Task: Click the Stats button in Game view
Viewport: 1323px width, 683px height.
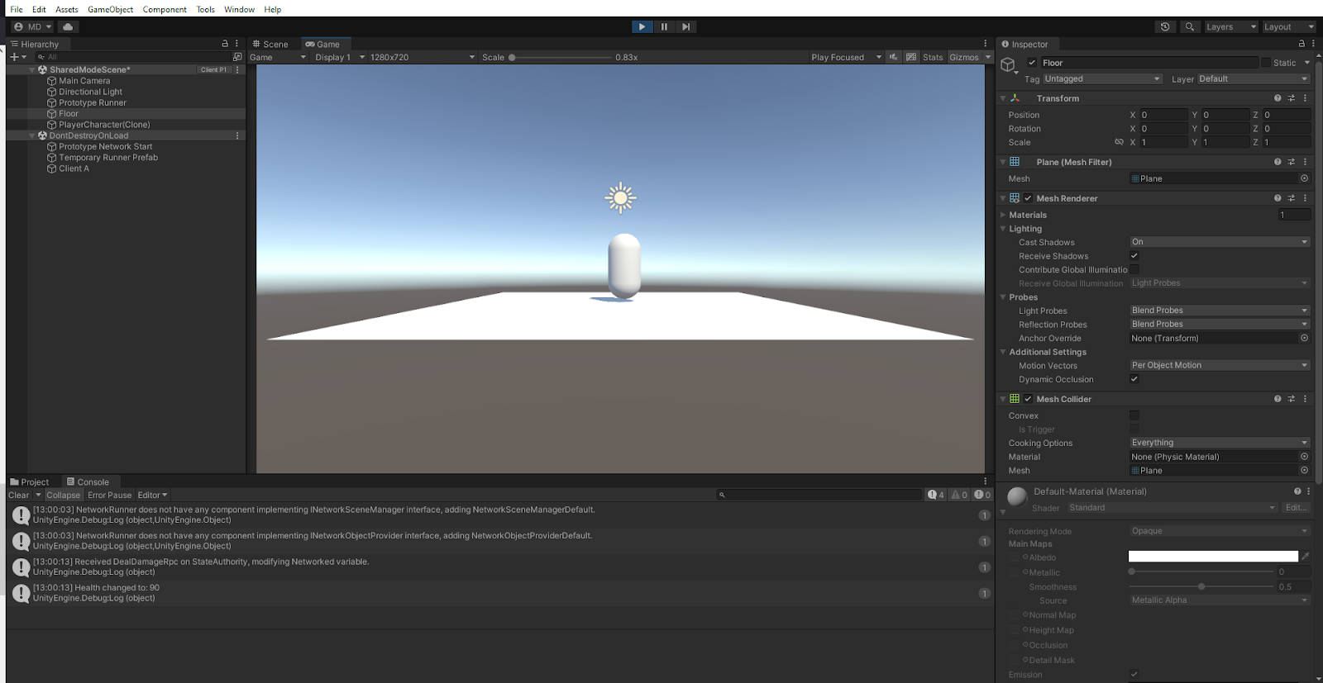Action: coord(933,57)
